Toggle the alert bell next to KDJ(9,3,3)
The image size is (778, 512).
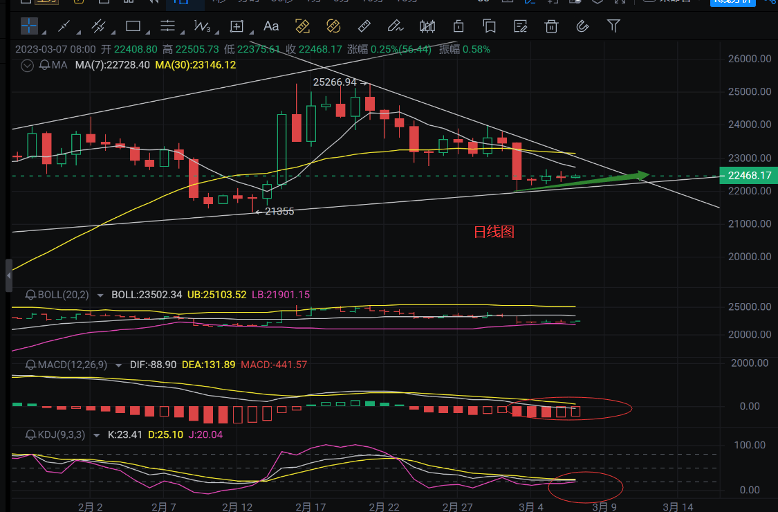click(x=30, y=435)
